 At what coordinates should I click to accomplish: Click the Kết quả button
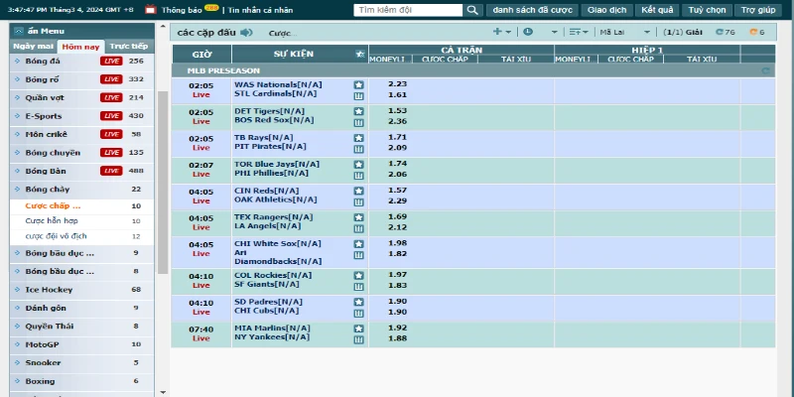[x=657, y=10]
